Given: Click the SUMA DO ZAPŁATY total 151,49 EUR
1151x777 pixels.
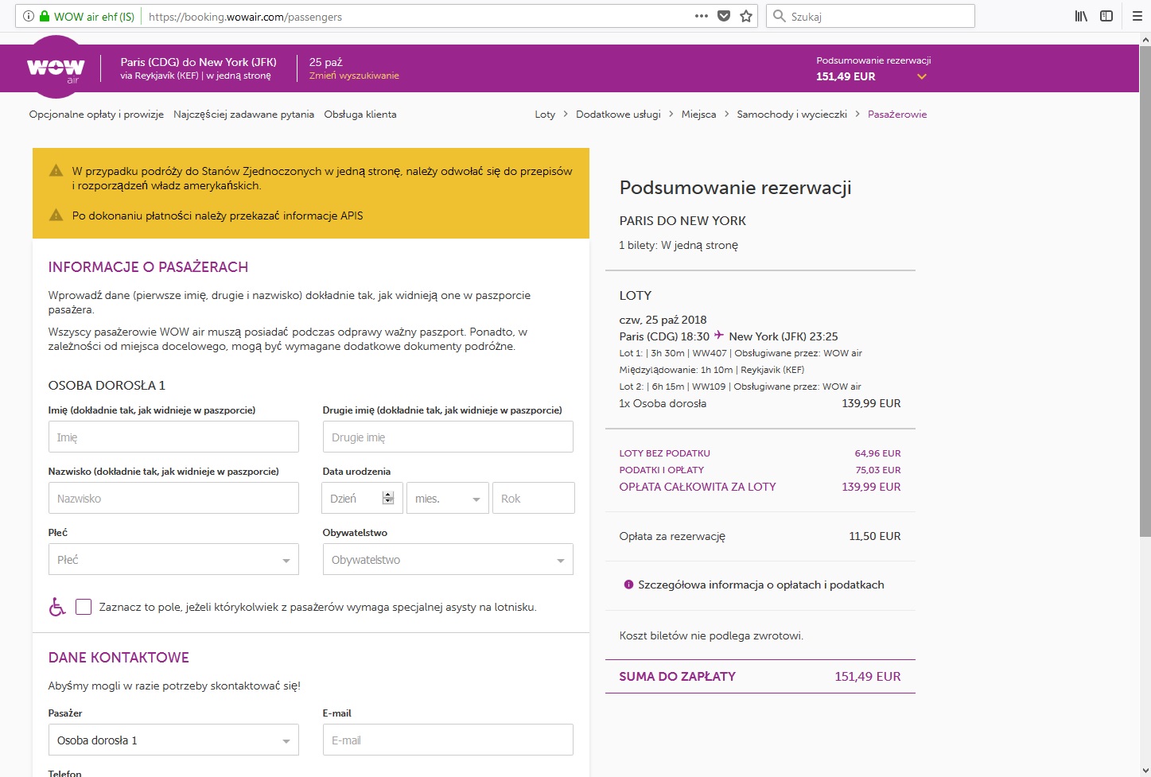Looking at the screenshot, I should (760, 676).
